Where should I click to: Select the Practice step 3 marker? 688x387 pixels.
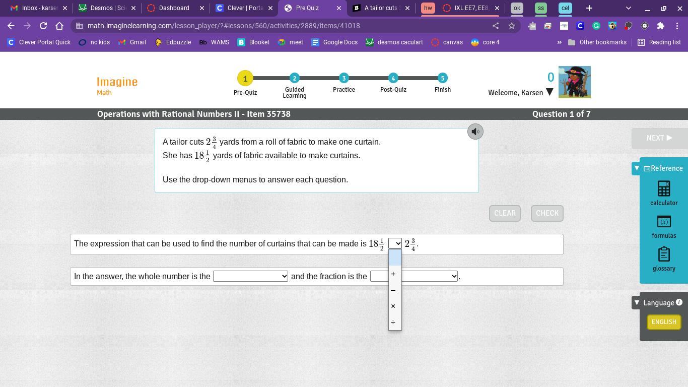(x=344, y=78)
